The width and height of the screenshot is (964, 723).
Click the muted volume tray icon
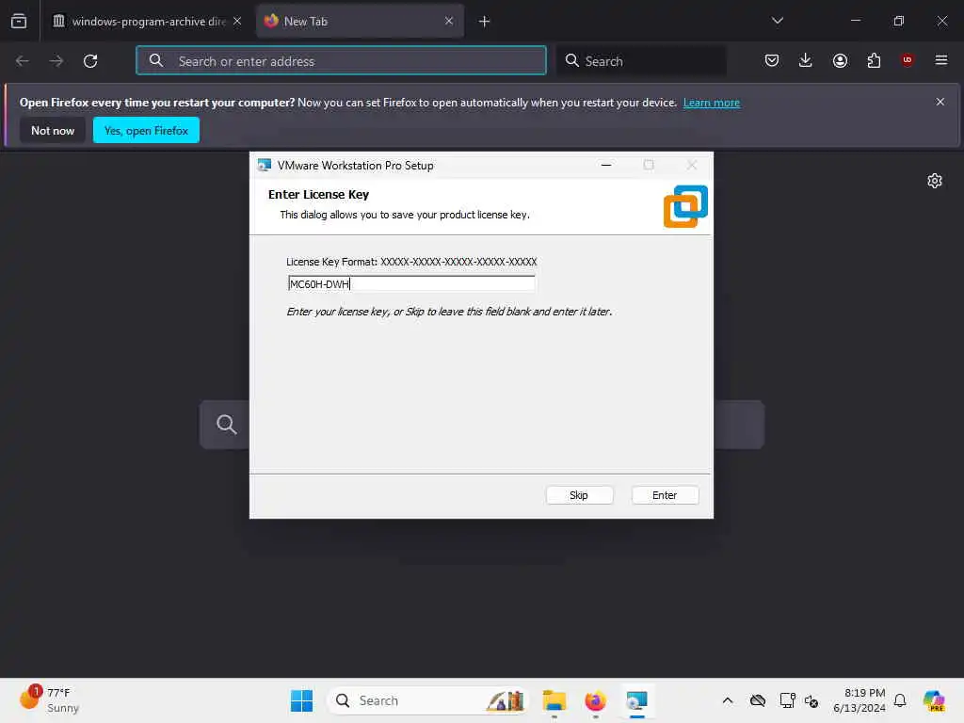coord(811,700)
